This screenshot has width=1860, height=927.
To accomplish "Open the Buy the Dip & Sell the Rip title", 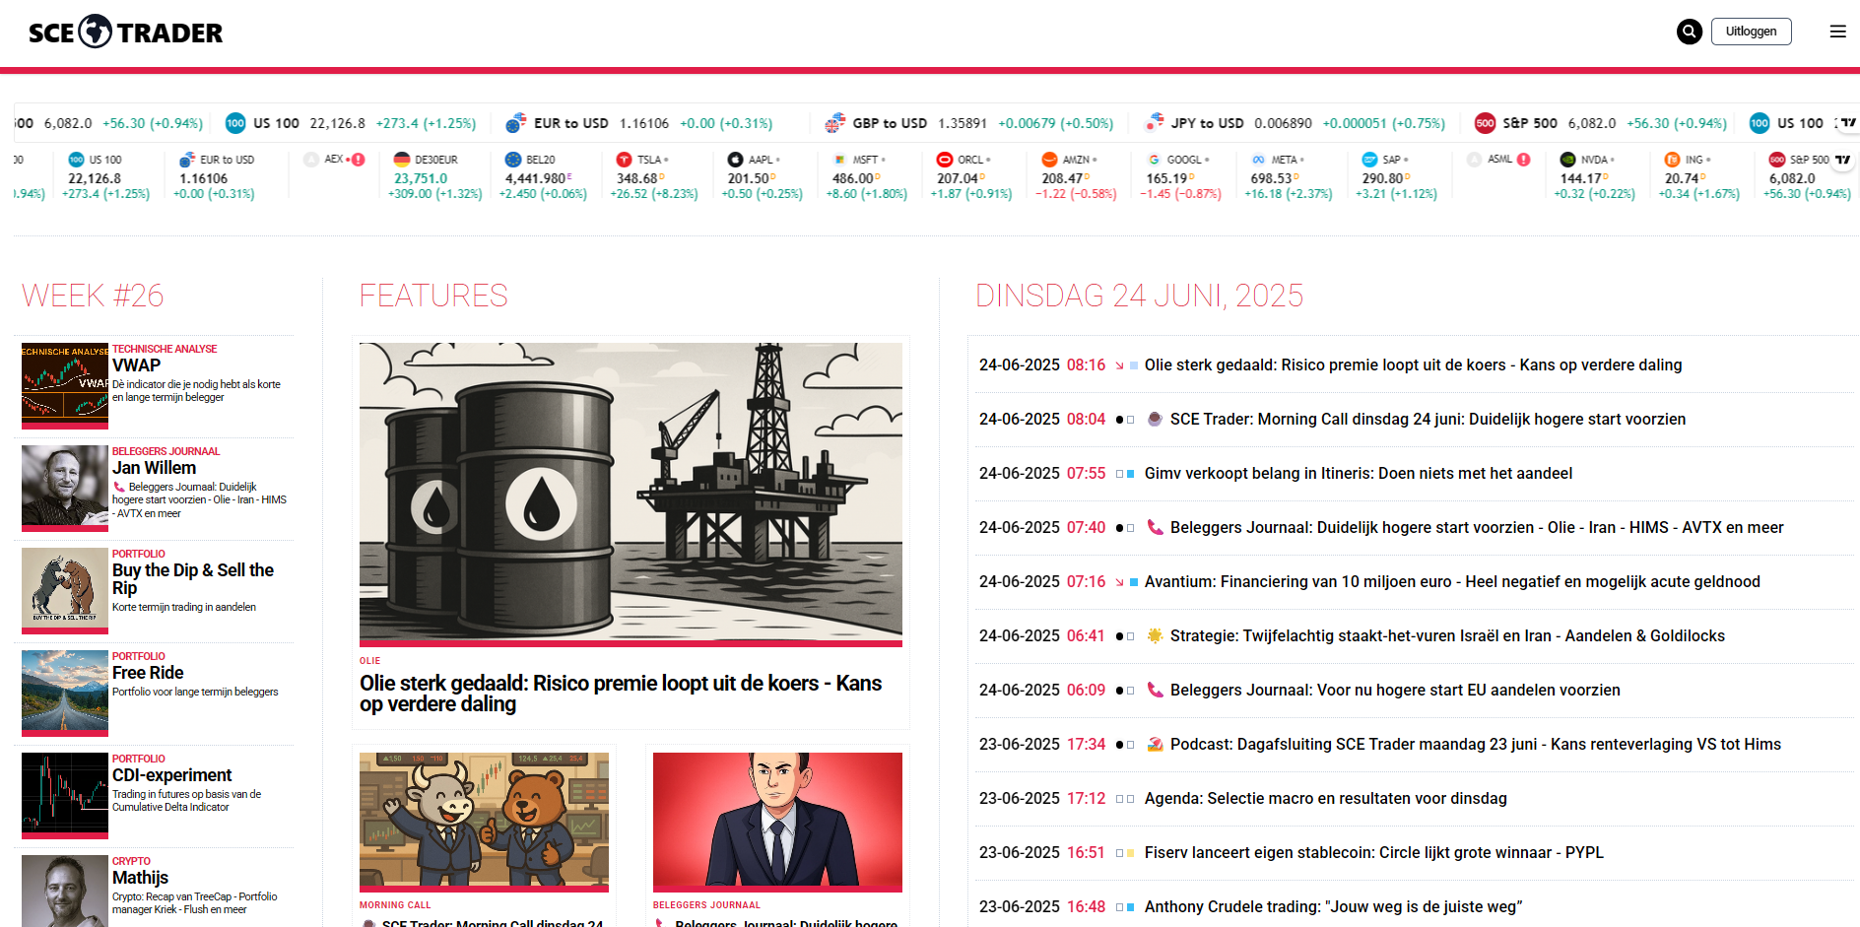I will [x=193, y=579].
